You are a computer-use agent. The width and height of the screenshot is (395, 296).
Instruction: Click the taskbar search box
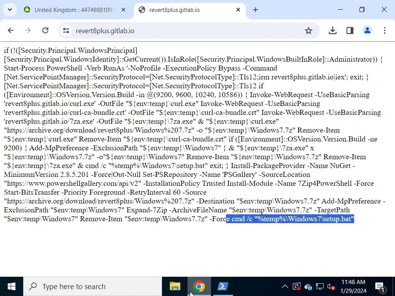pos(93,286)
